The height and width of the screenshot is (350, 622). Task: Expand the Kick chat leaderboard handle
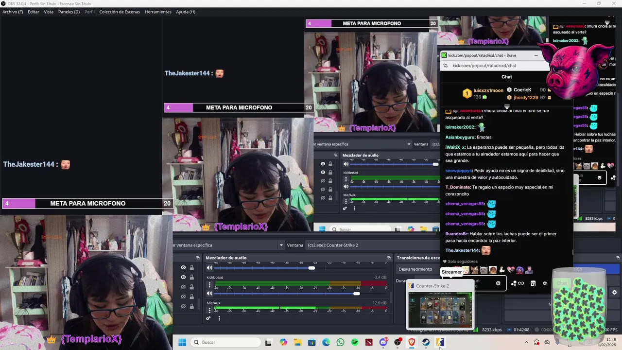(x=507, y=106)
